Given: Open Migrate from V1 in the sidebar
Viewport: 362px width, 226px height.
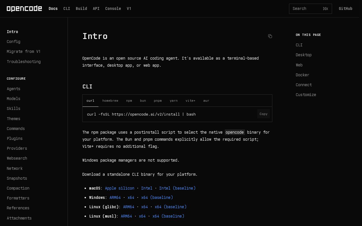Looking at the screenshot, I should coord(24,51).
